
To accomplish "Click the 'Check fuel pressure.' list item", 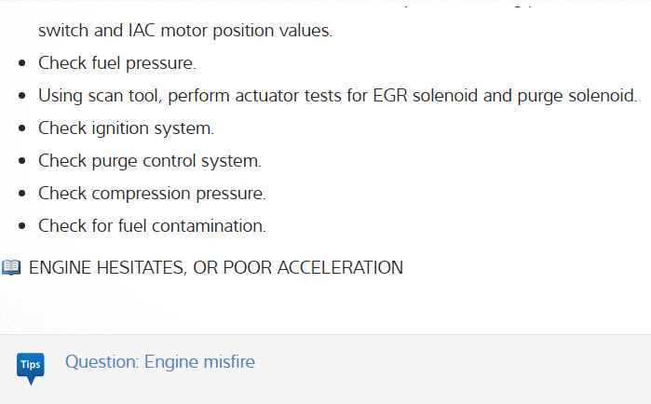I will click(116, 63).
